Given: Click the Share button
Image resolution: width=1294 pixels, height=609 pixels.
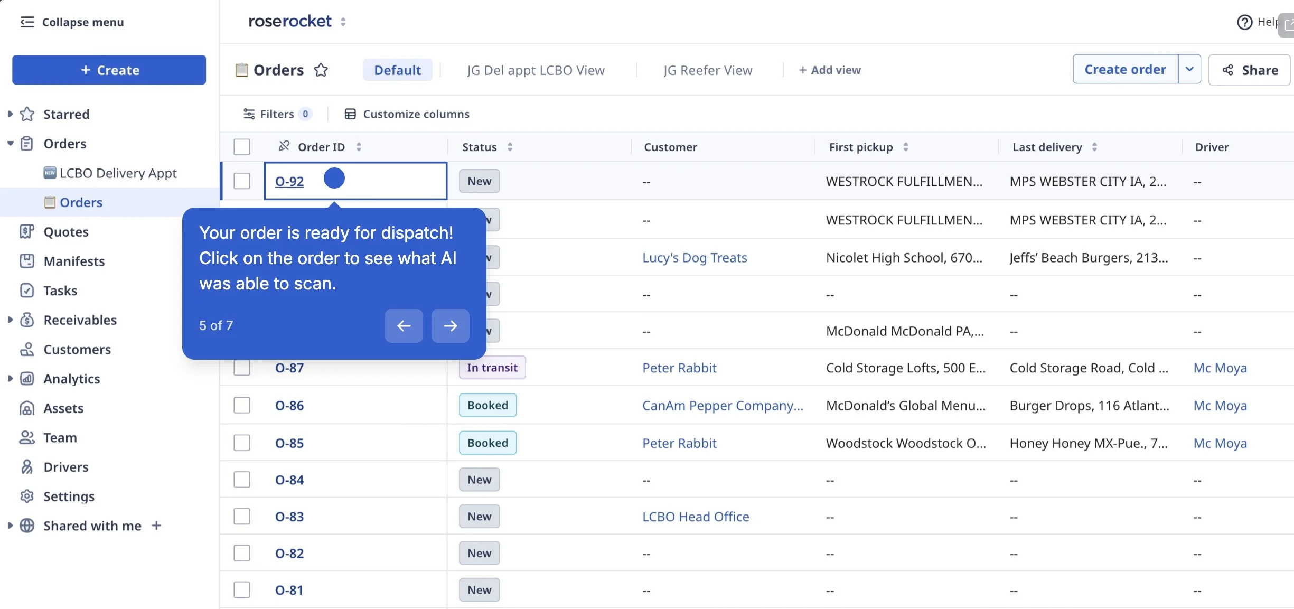Looking at the screenshot, I should 1249,70.
